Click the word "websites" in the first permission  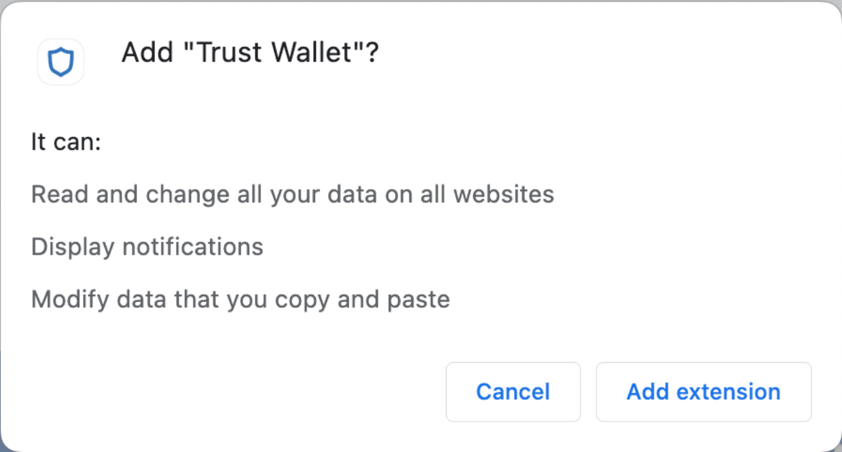coord(503,194)
